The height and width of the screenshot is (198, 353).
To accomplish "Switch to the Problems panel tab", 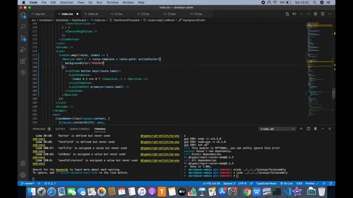I will [x=39, y=129].
